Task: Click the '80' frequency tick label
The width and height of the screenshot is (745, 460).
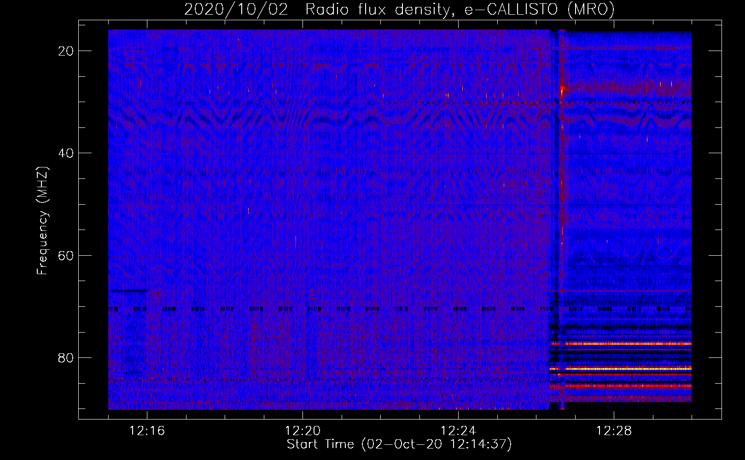Action: (x=66, y=357)
